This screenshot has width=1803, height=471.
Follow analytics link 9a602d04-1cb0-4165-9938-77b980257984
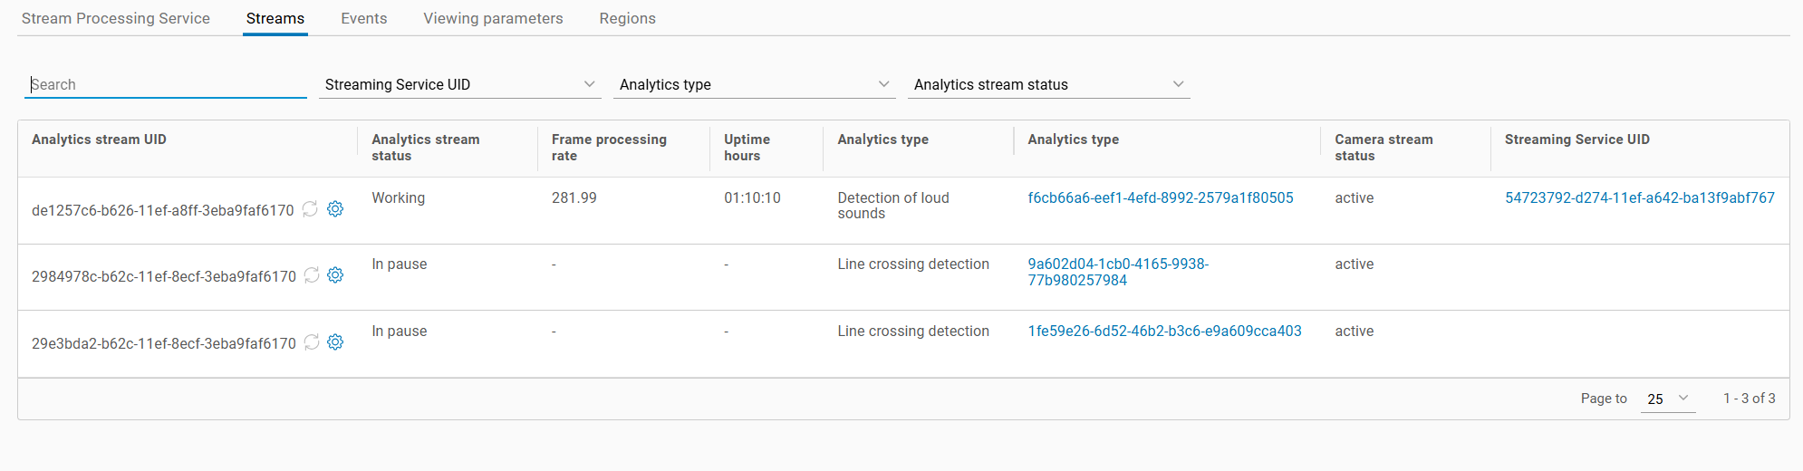coord(1117,272)
